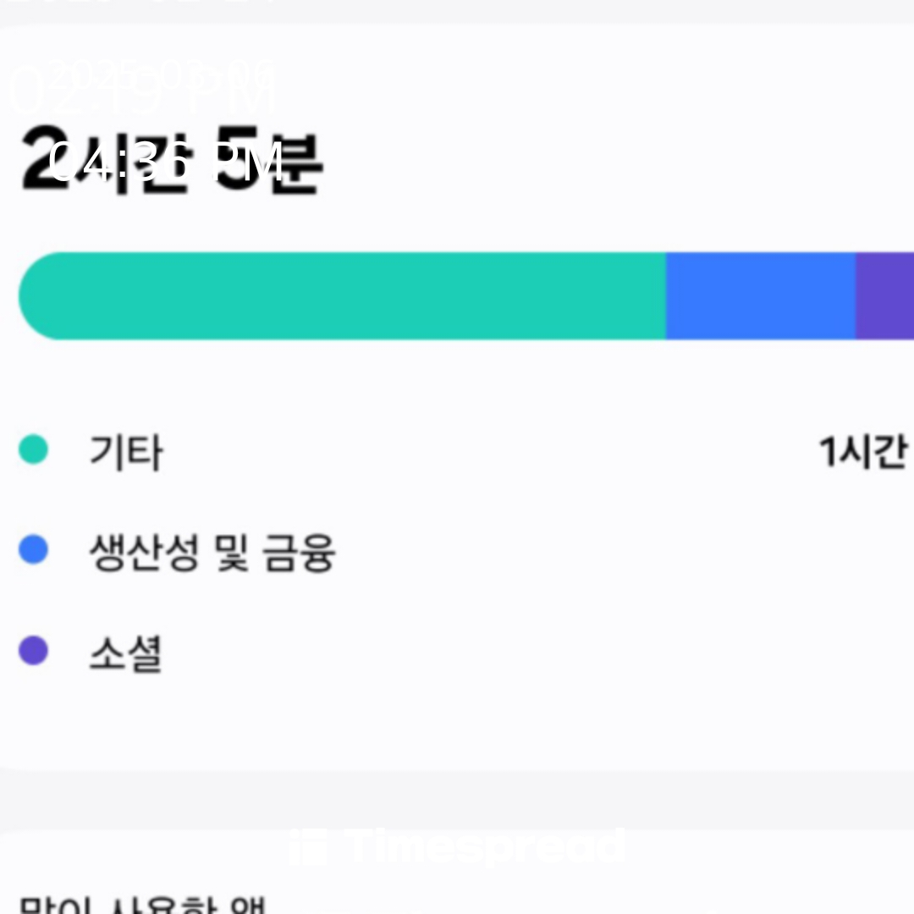The width and height of the screenshot is (914, 914).
Task: Click the 1시간 duration for 기타
Action: click(863, 452)
